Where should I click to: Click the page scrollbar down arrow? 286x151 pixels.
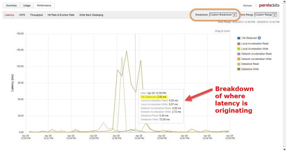[x=284, y=149]
